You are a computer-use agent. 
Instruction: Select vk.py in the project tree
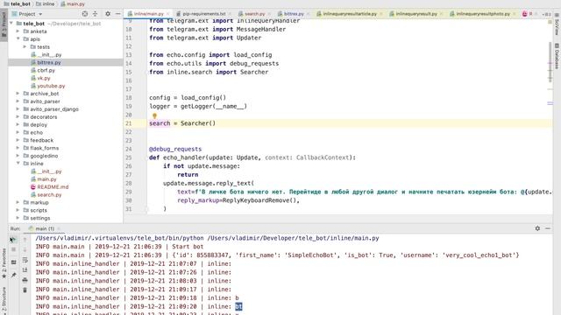coord(44,78)
